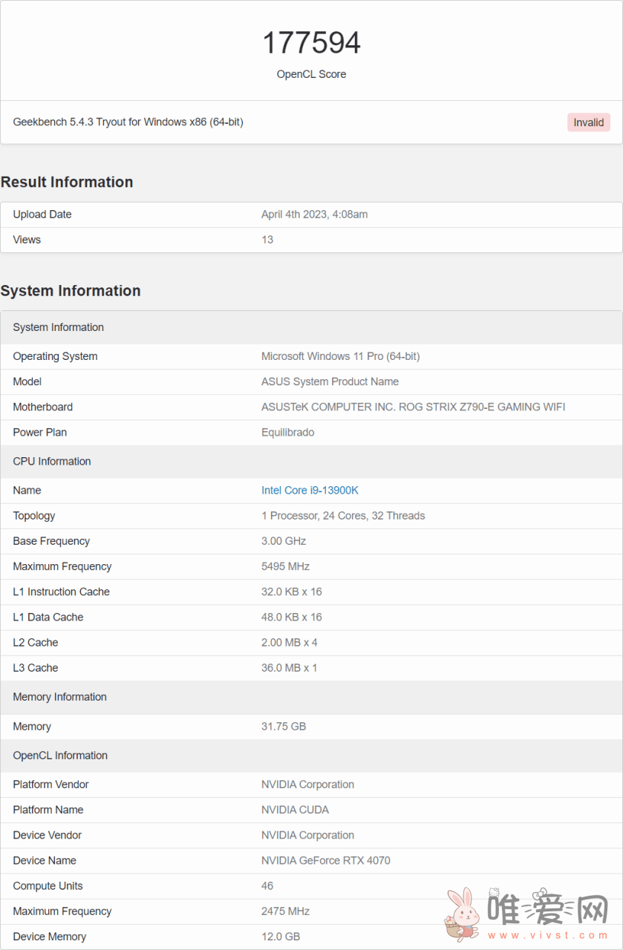Click the L1 Data Cache row label
Image resolution: width=623 pixels, height=950 pixels.
[48, 617]
